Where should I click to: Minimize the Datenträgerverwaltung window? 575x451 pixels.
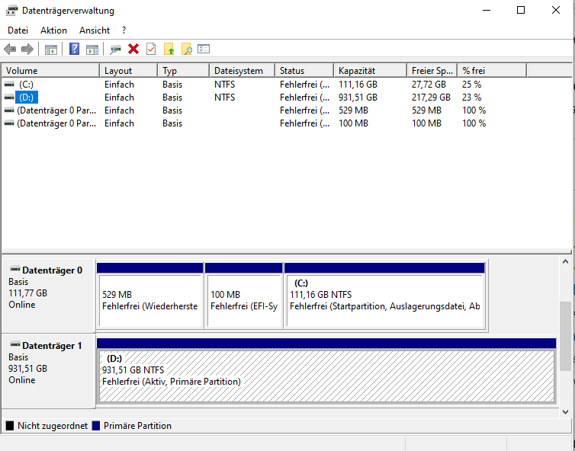(487, 10)
